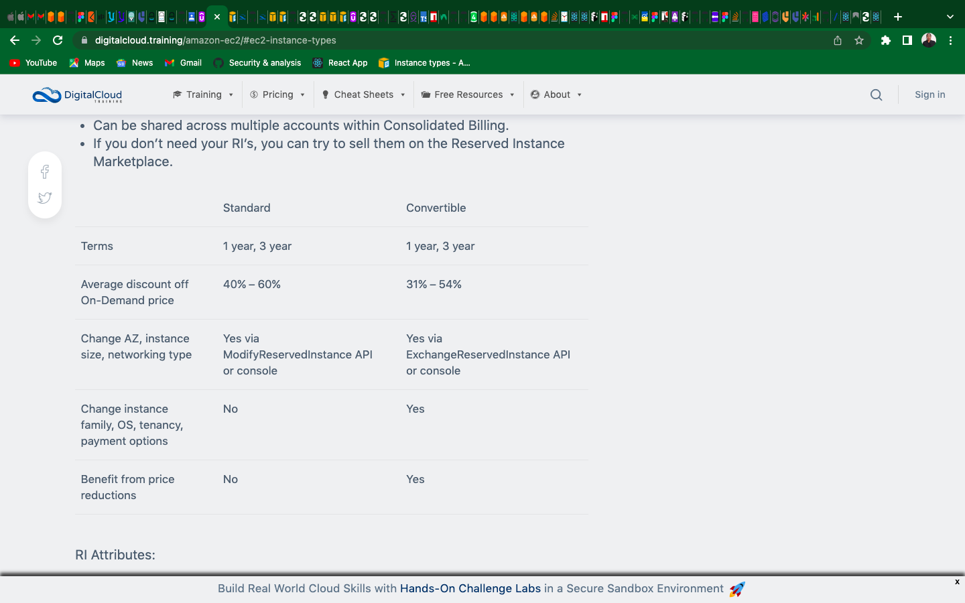Expand the Cheat Sheets dropdown arrow

coord(403,95)
